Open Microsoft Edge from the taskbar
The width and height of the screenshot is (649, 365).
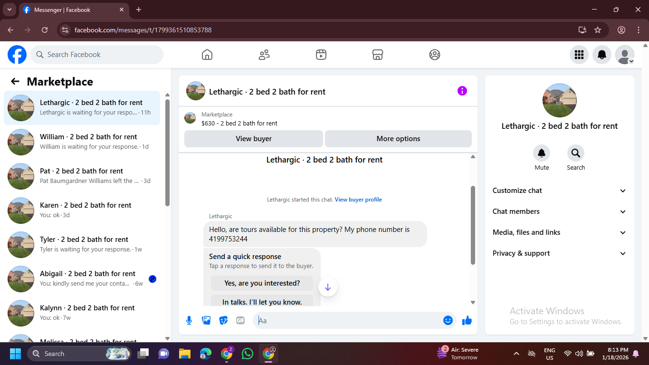(206, 354)
